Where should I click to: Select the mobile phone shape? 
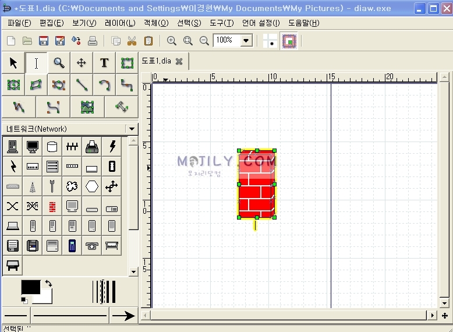pyautogui.click(x=72, y=246)
